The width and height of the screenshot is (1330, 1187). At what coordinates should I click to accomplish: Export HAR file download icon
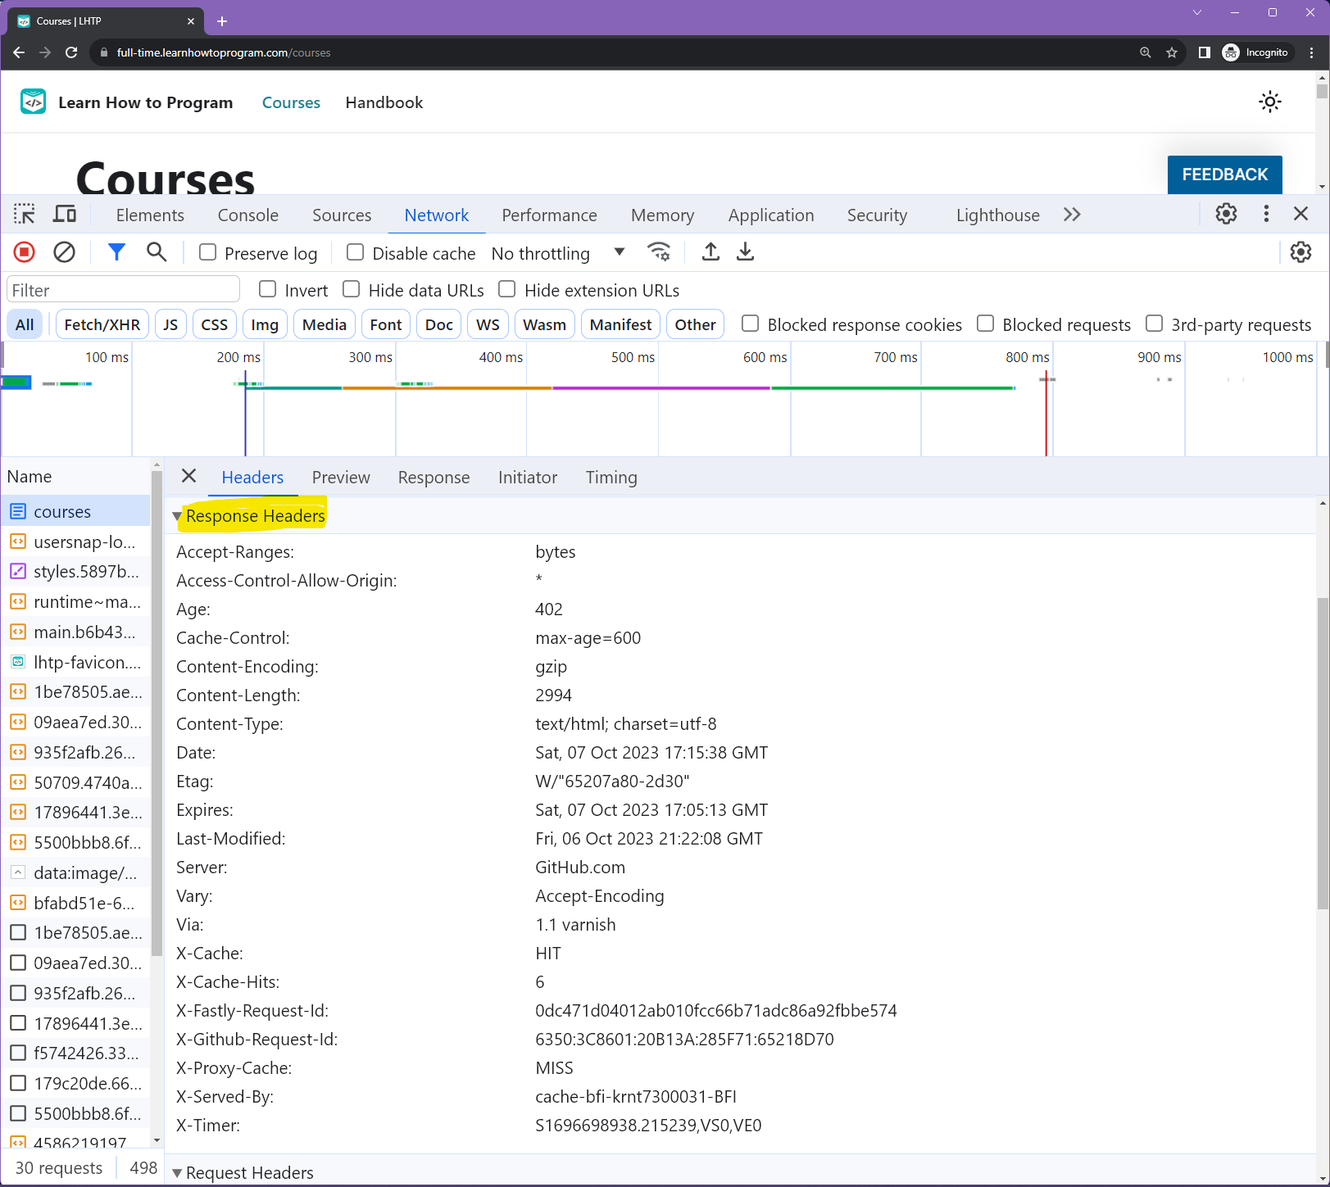coord(745,252)
